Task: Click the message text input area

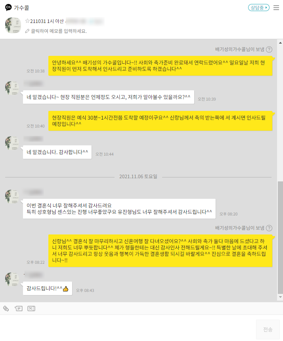Action: (x=127, y=328)
